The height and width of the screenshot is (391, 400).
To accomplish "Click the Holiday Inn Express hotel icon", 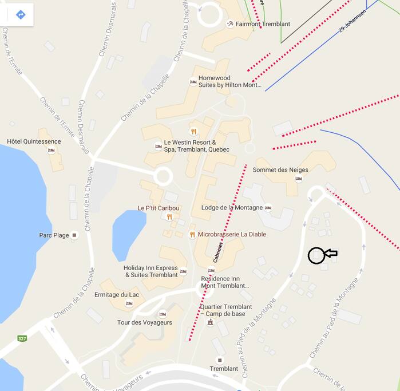I will tap(183, 271).
